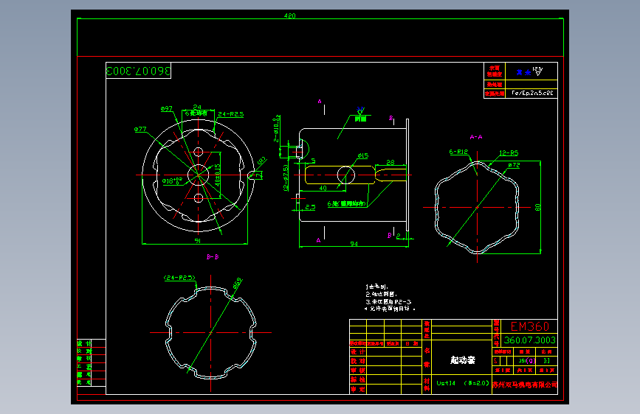The height and width of the screenshot is (414, 640).
Task: Click technical note line containing "R2-3"
Action: (x=388, y=301)
